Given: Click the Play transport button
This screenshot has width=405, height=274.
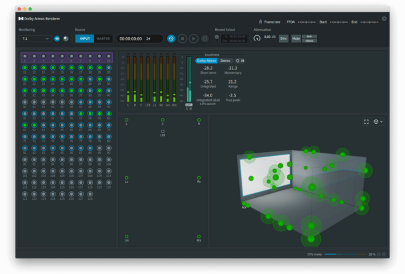Looking at the screenshot, I should (x=193, y=38).
